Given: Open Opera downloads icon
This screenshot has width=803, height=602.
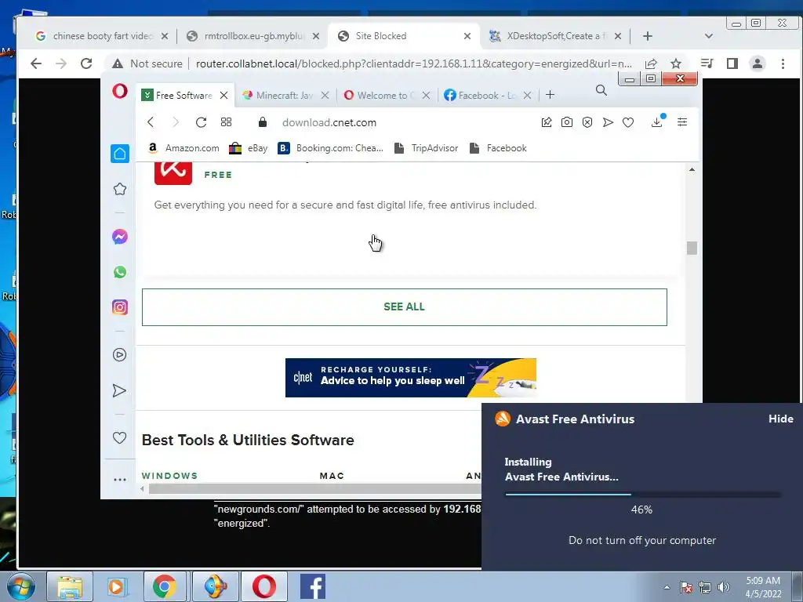Looking at the screenshot, I should 657,121.
